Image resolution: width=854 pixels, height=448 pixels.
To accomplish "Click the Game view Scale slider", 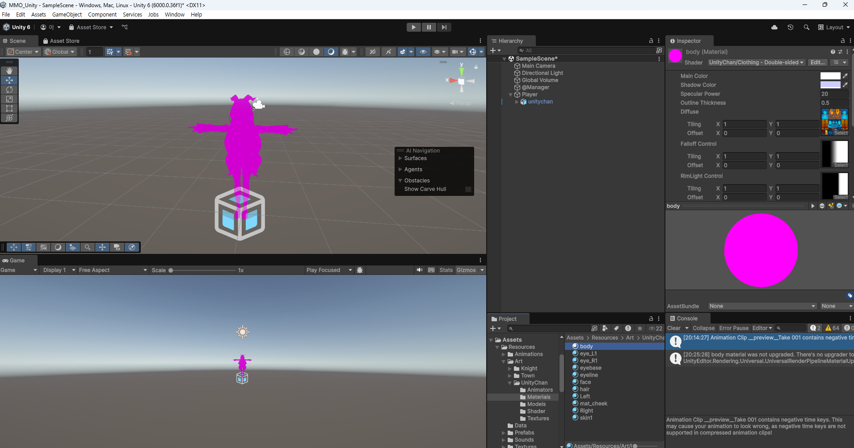I will coord(202,270).
